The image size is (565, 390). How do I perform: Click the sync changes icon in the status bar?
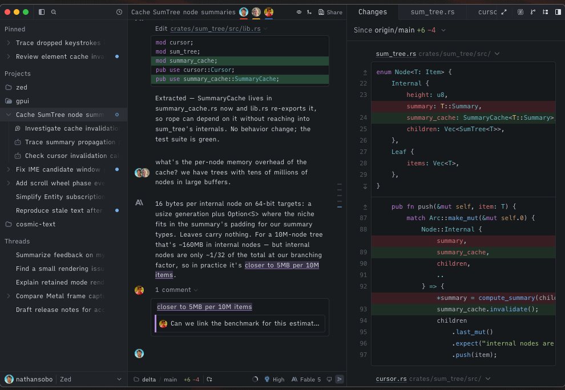coord(209,379)
